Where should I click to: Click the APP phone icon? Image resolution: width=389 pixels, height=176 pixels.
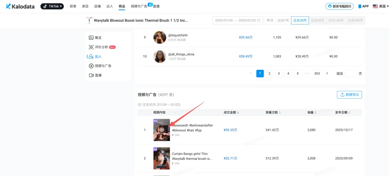[360, 6]
